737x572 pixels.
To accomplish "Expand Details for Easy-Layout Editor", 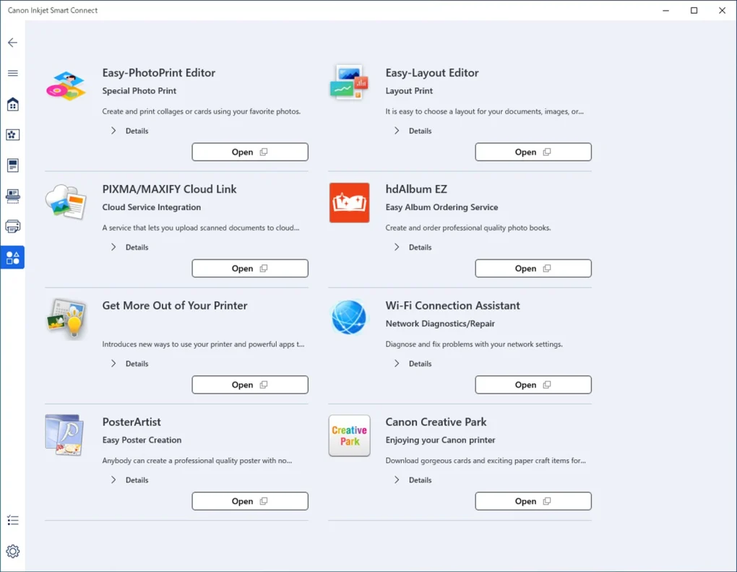I will click(x=413, y=131).
